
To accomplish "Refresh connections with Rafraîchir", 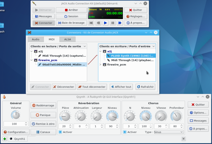I will pos(145,87).
